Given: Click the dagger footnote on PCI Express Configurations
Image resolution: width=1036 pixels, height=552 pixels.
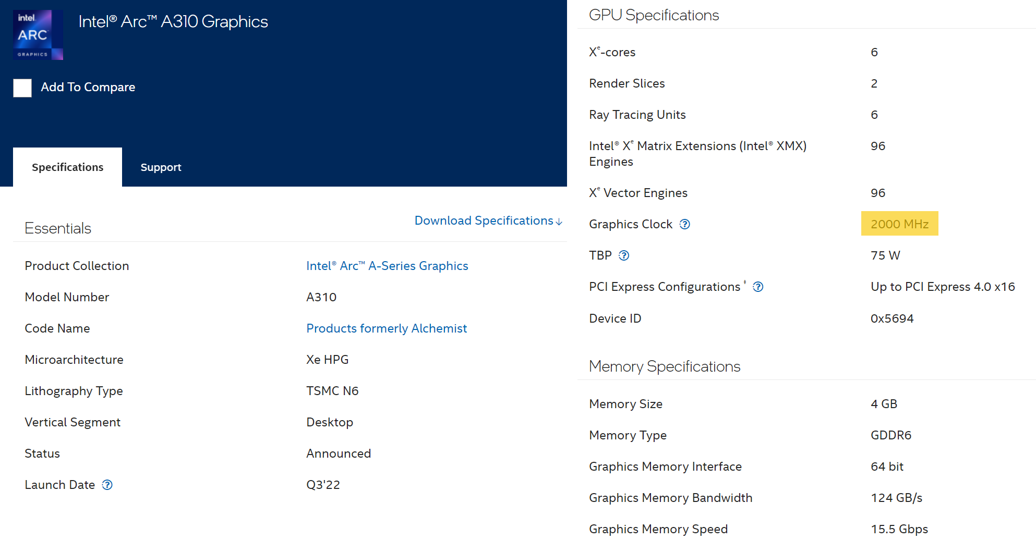Looking at the screenshot, I should pos(745,283).
